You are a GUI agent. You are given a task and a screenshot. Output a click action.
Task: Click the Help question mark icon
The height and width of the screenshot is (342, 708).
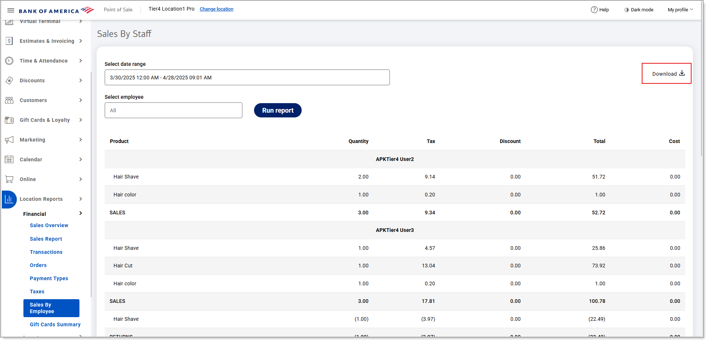pyautogui.click(x=594, y=10)
